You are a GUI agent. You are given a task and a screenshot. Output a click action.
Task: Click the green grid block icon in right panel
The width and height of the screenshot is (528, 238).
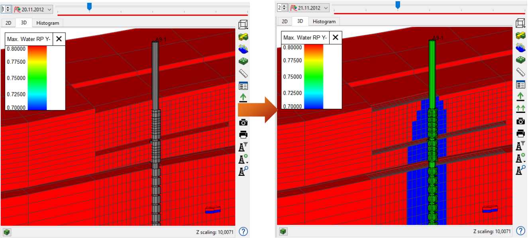[520, 60]
